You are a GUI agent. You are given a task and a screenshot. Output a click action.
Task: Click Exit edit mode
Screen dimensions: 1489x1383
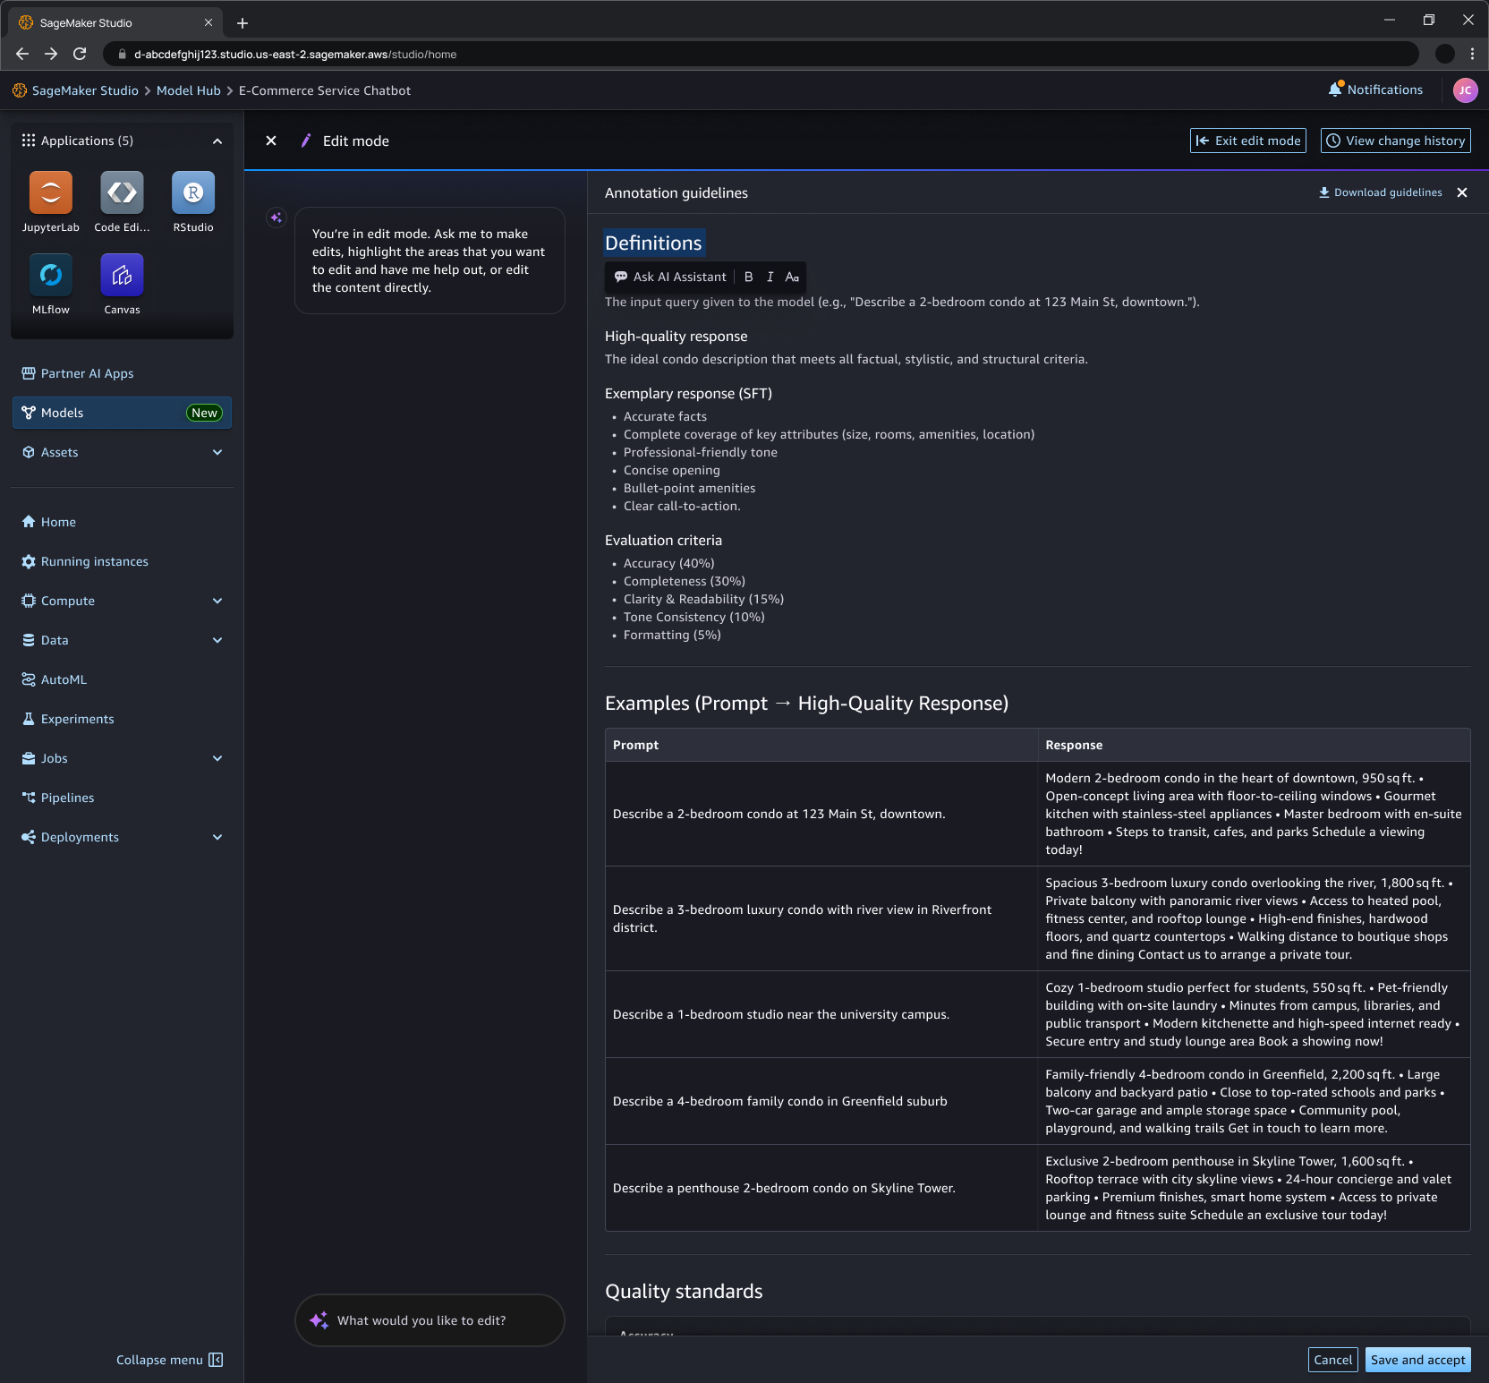[1247, 141]
